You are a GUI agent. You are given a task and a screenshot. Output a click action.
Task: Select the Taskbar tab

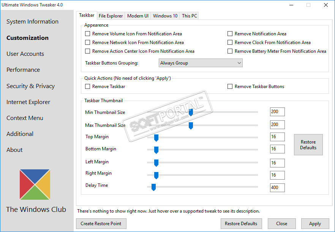(x=87, y=16)
